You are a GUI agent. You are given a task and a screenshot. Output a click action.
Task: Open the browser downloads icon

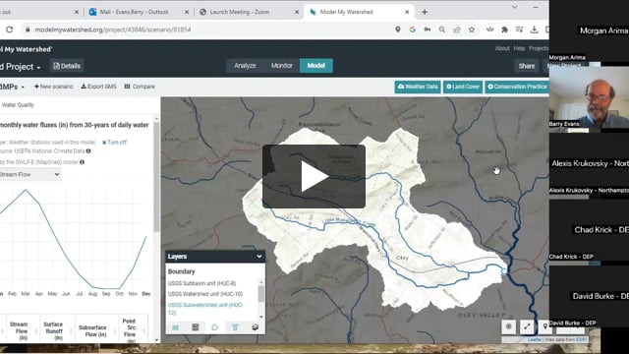[534, 29]
